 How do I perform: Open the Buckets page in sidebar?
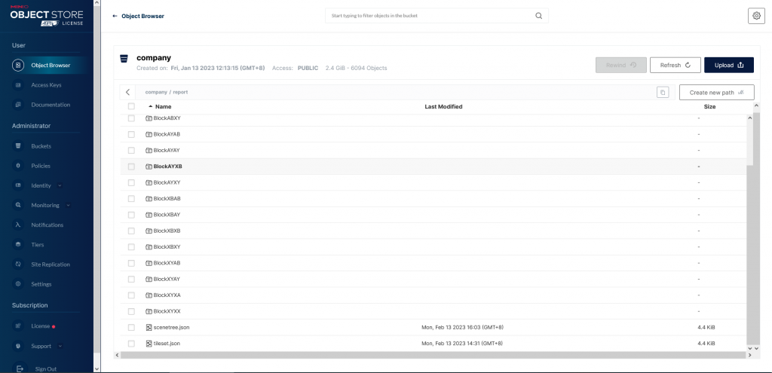tap(41, 146)
